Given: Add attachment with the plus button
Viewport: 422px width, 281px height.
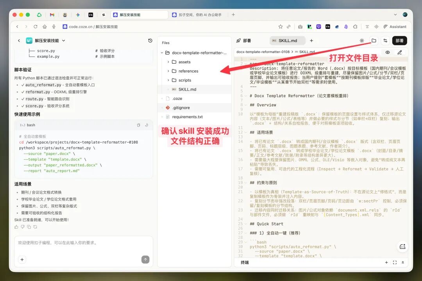Looking at the screenshot, I should pos(22,260).
